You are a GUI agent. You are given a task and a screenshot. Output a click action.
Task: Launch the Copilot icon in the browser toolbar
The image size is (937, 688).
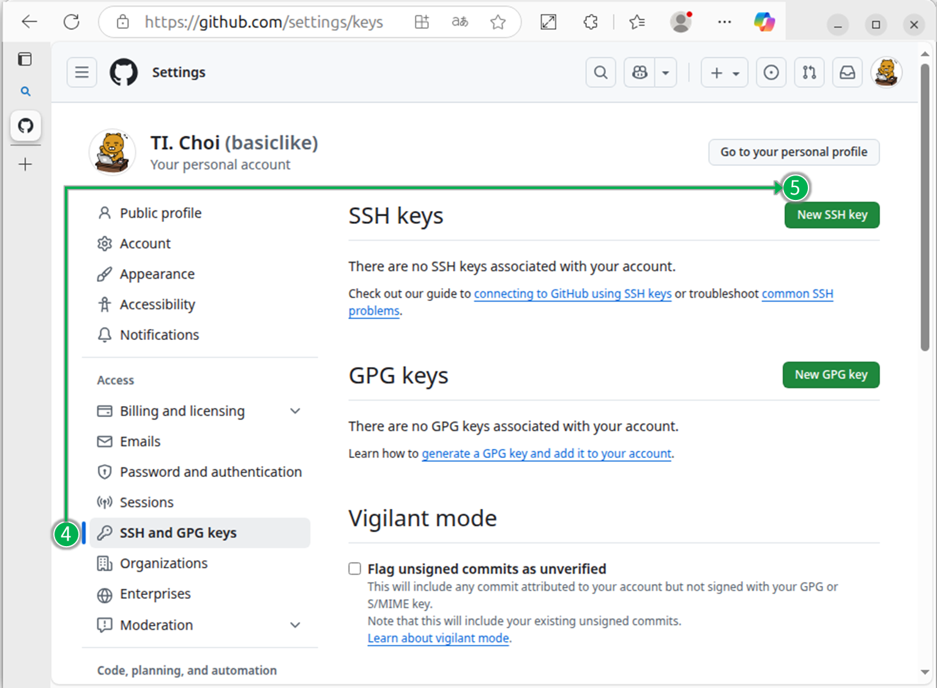764,22
